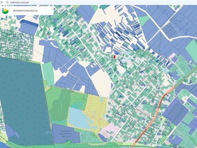The image size is (197, 148).
Task: Select the red highlighted parcel on map
Action: click(x=115, y=57)
